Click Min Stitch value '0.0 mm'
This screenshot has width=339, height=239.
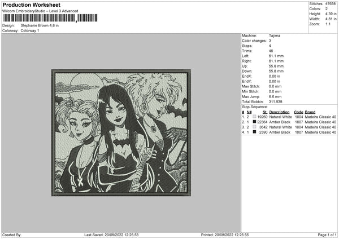(x=275, y=91)
